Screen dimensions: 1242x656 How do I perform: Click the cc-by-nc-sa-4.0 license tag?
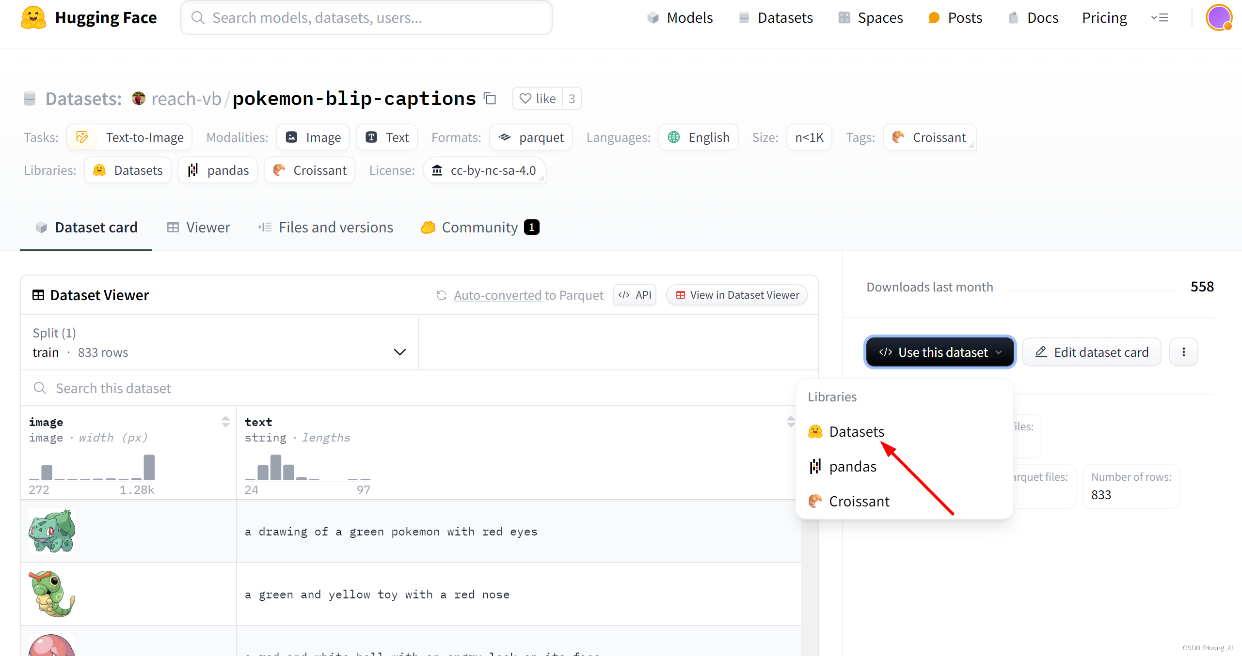point(485,170)
